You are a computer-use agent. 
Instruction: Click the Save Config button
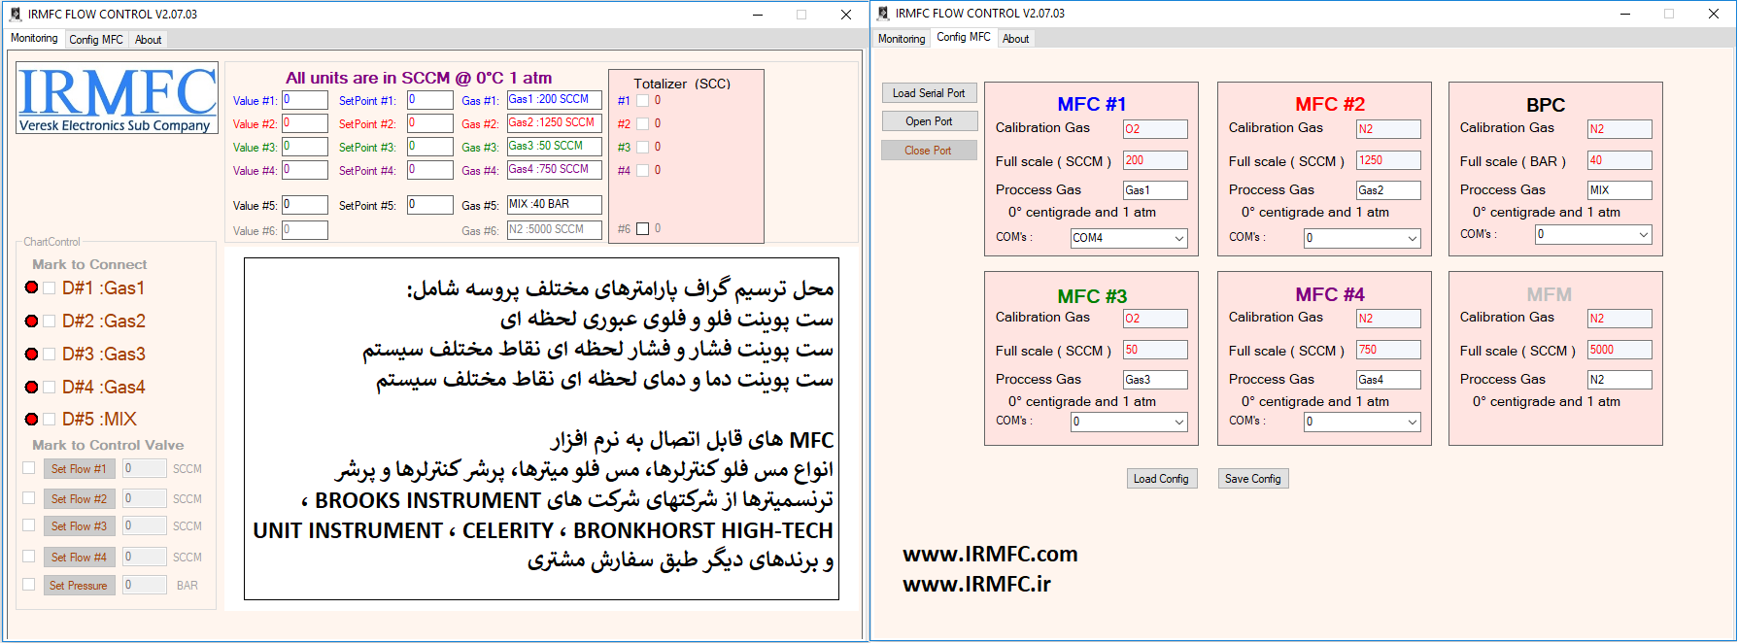1253,479
